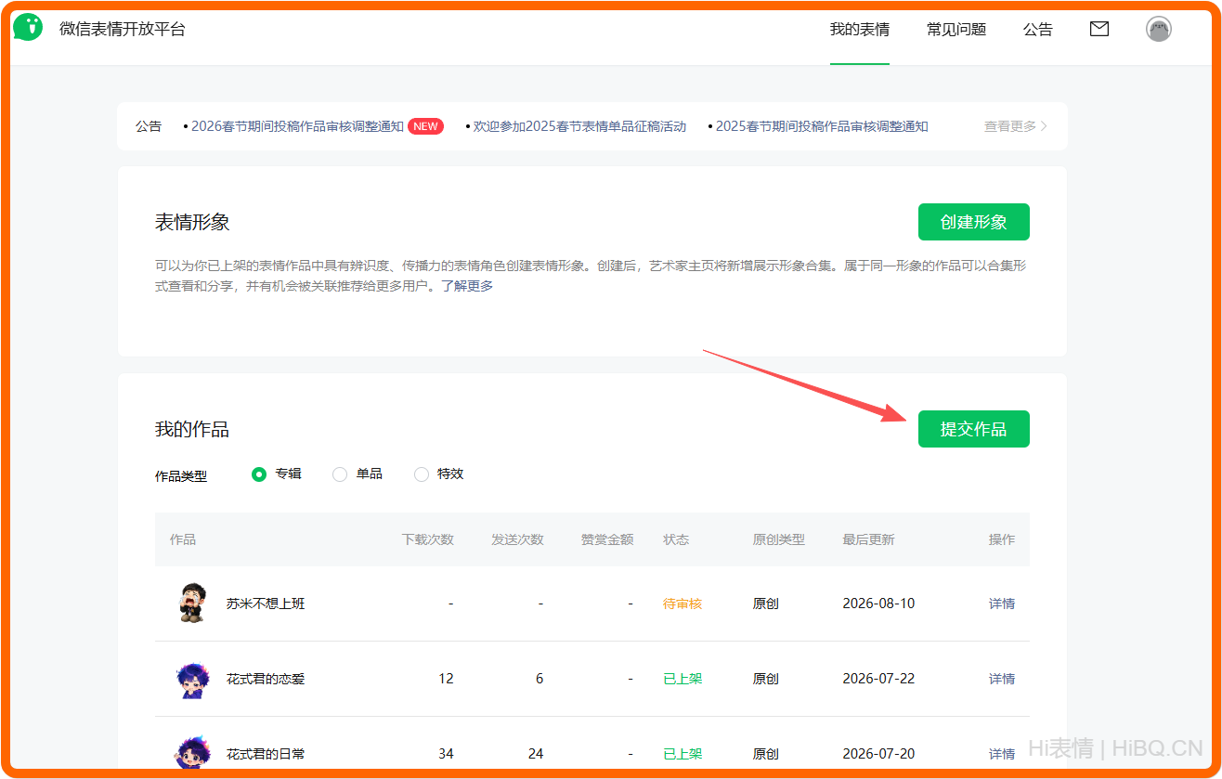View 详情 for 花式君的日常

(1002, 754)
